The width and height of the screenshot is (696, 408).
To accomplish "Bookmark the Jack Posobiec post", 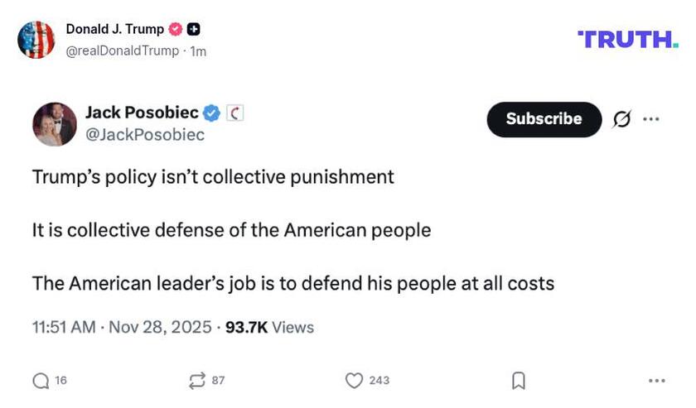I will coord(519,381).
